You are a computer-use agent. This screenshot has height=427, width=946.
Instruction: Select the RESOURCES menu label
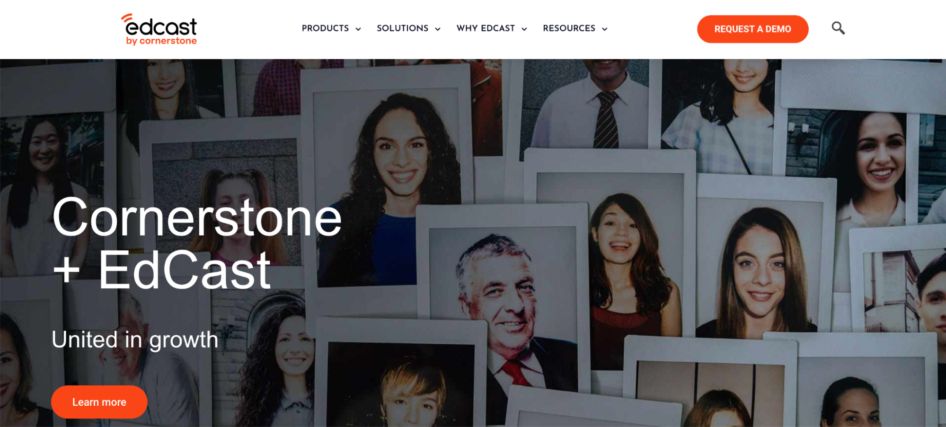(x=569, y=28)
